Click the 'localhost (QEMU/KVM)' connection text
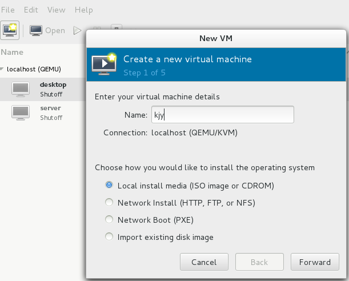The height and width of the screenshot is (281, 349). coord(194,133)
